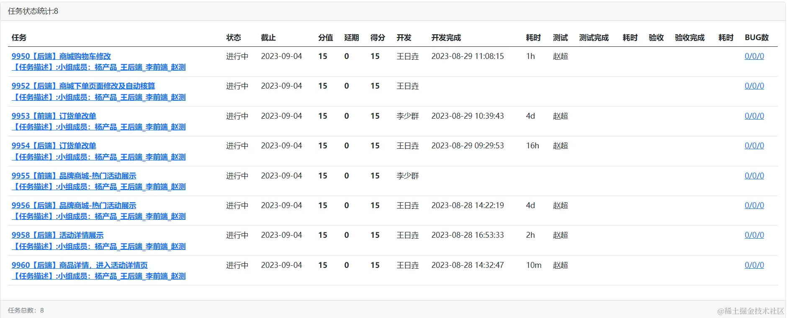Click the 10m duration in task 9960 row
The height and width of the screenshot is (318, 787).
(x=534, y=265)
